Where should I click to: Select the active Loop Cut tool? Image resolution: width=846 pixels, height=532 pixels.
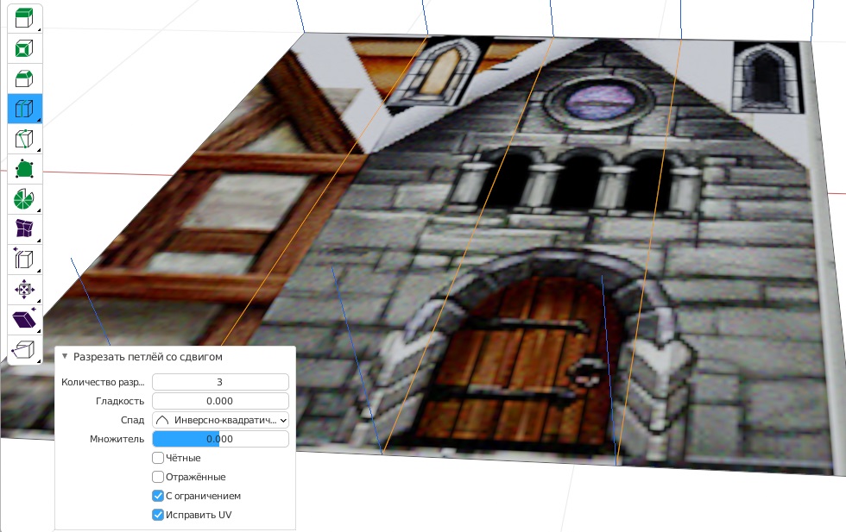pyautogui.click(x=24, y=109)
